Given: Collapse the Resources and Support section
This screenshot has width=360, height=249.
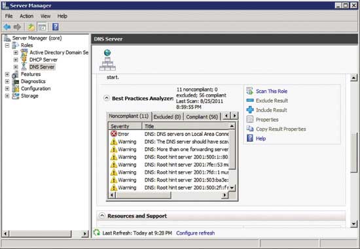Looking at the screenshot, I should pos(102,216).
